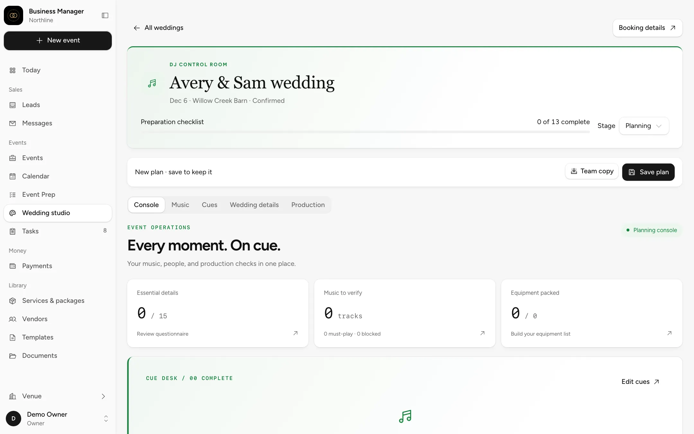Click Build your equipment list text
Screen dimensions: 694x434
tap(540, 334)
